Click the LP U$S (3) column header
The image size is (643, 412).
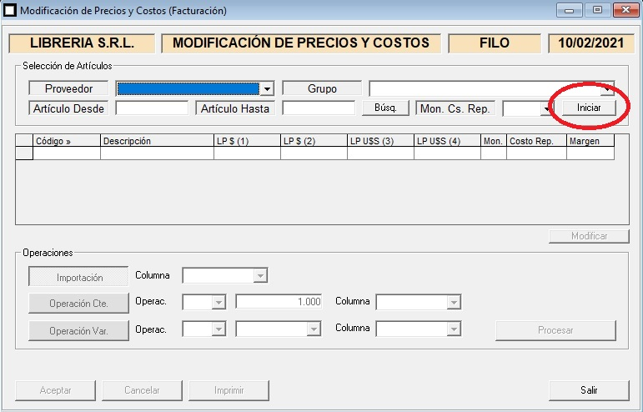click(x=379, y=141)
